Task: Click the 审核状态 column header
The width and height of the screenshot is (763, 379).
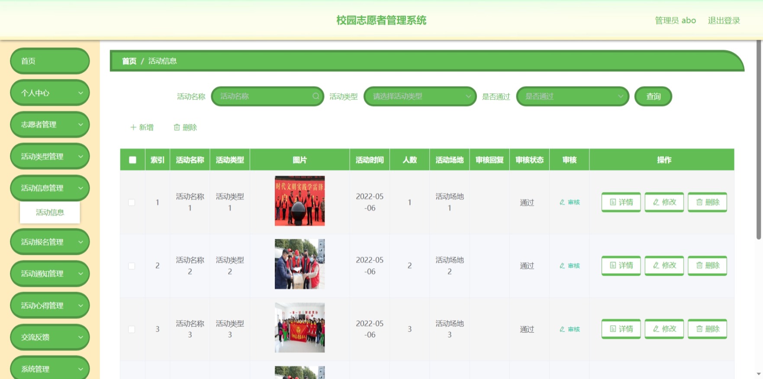Action: pyautogui.click(x=529, y=160)
